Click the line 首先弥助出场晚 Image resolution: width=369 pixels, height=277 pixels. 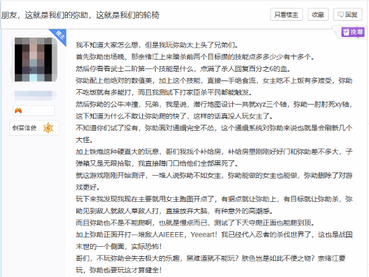click(x=195, y=57)
